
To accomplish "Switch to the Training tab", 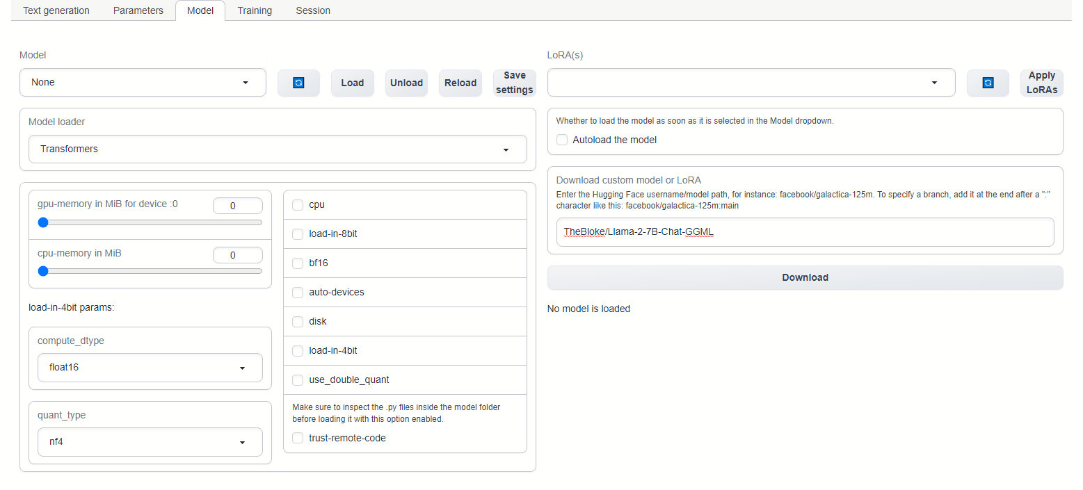I will (x=254, y=10).
